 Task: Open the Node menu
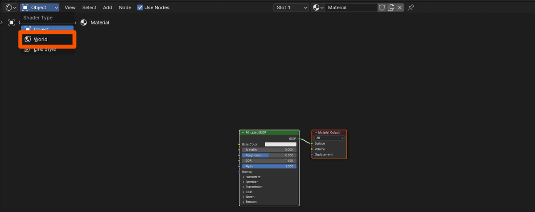click(125, 8)
